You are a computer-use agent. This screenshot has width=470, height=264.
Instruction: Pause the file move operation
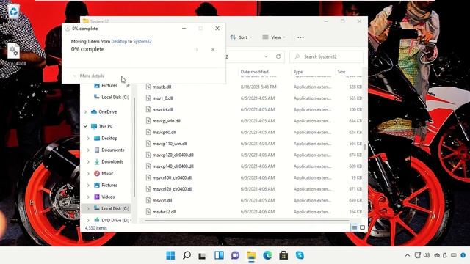tap(196, 49)
